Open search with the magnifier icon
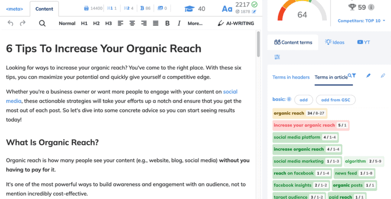This screenshot has width=391, height=199. click(x=42, y=23)
